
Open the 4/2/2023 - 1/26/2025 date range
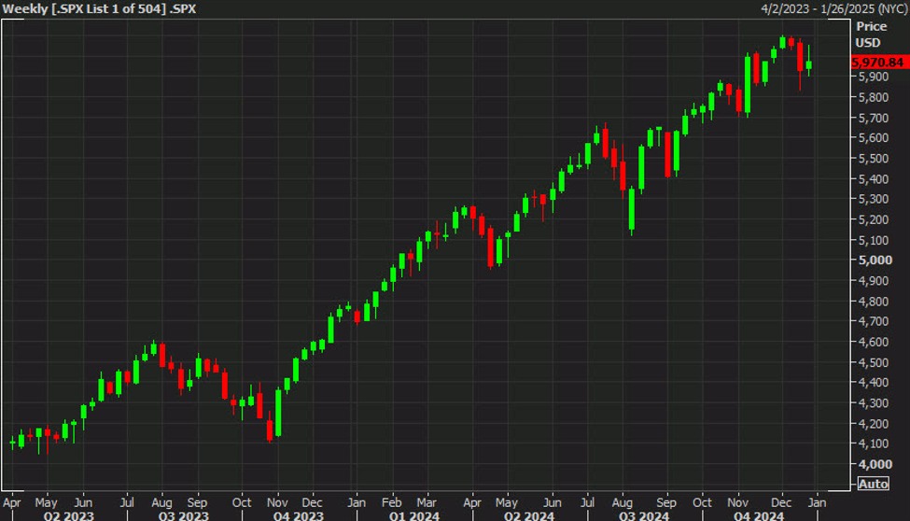829,8
